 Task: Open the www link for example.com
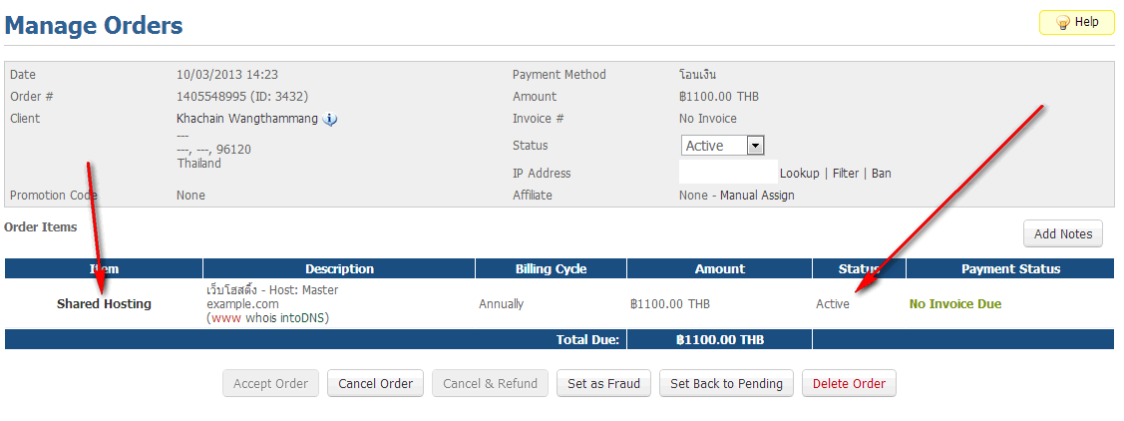225,318
